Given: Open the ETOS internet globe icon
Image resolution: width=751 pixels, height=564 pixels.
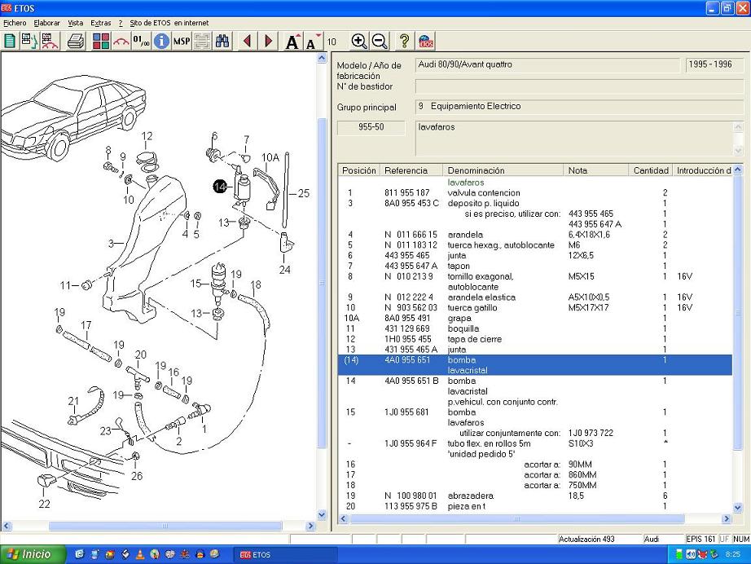Looking at the screenshot, I should pyautogui.click(x=426, y=42).
